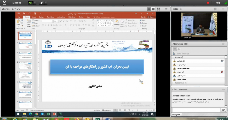This screenshot has height=120, width=228.
Task: Open Attendees pod options menu
Action: pyautogui.click(x=224, y=44)
